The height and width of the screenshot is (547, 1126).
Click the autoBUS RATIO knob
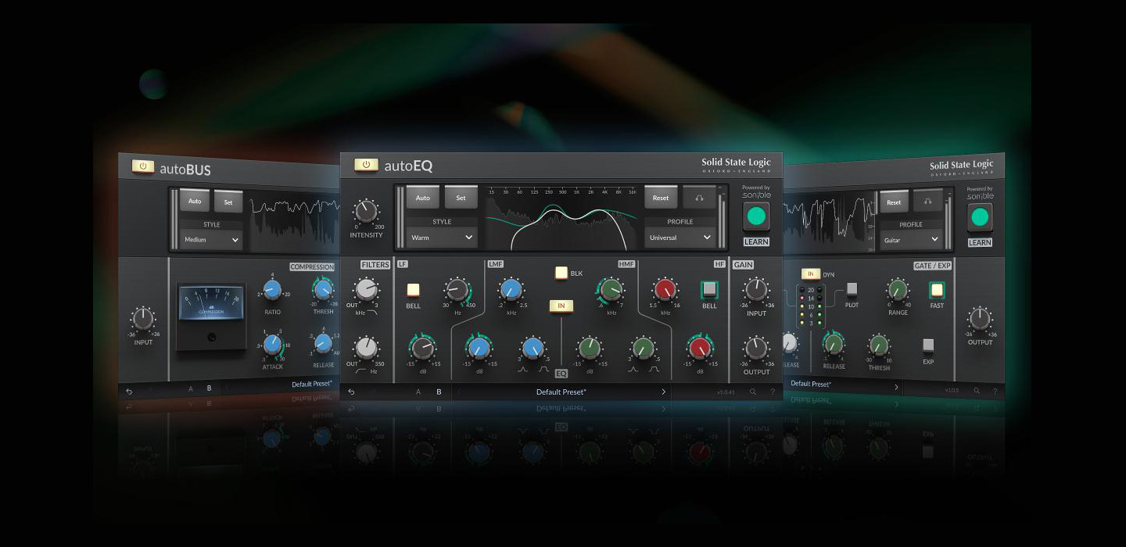[272, 291]
